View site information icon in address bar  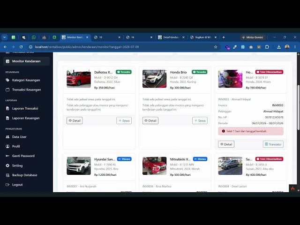30,47
